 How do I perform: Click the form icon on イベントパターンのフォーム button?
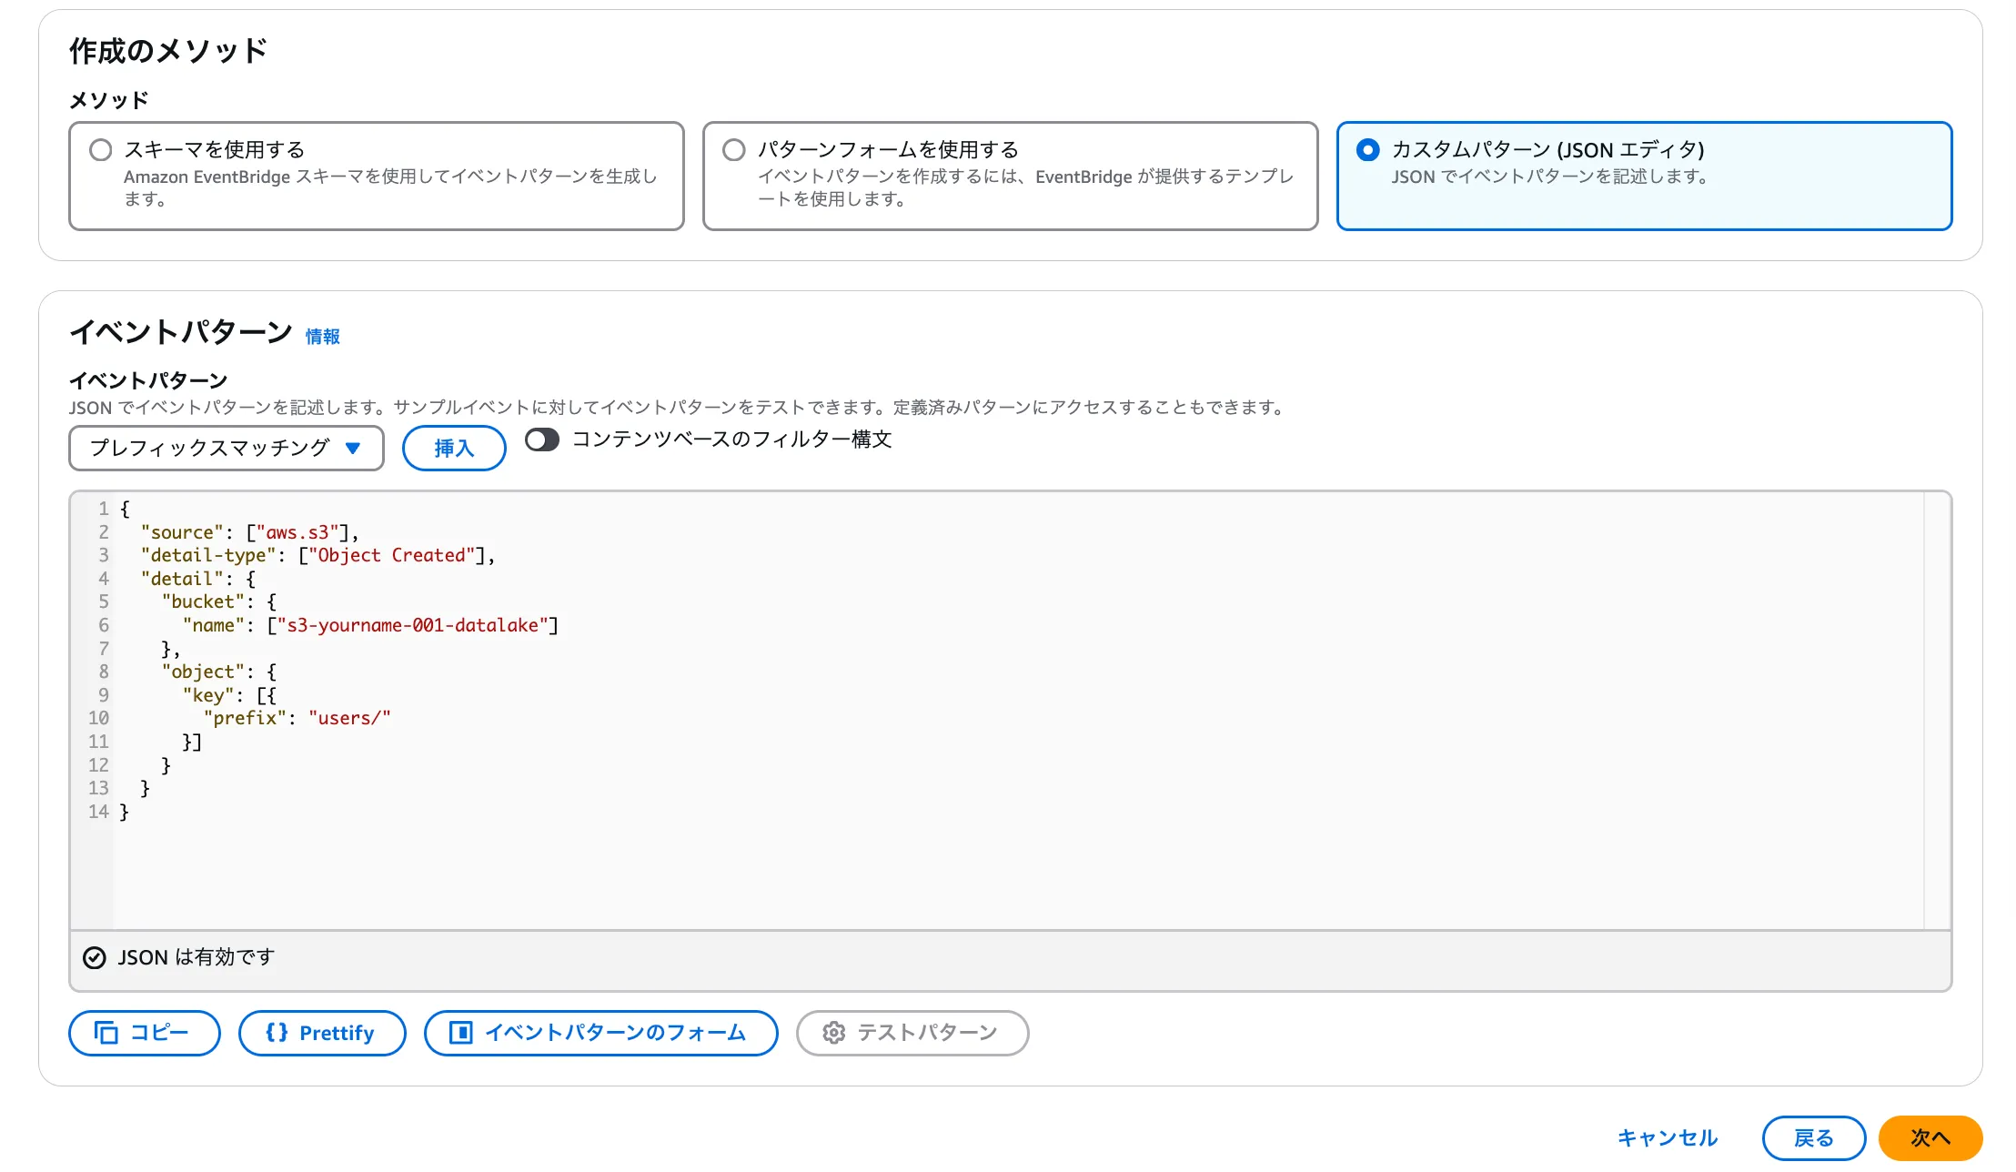461,1033
